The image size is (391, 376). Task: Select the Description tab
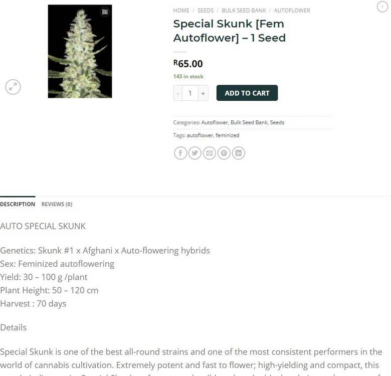pos(18,204)
